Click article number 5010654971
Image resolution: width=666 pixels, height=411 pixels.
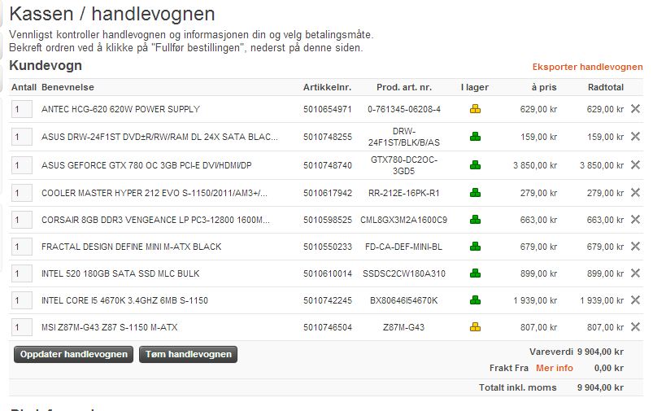328,109
